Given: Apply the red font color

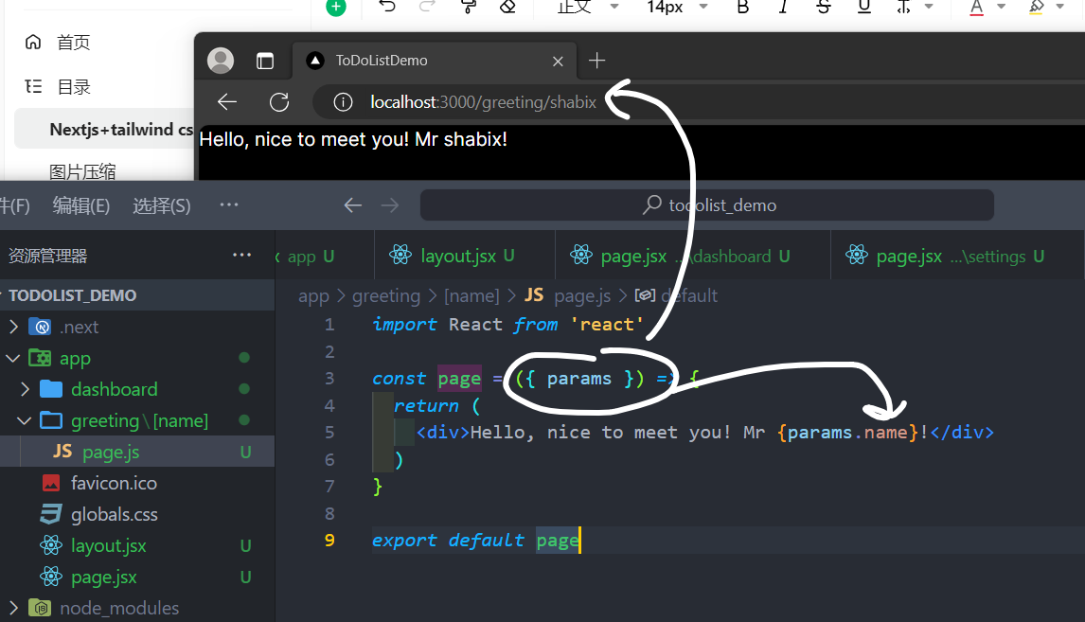Looking at the screenshot, I should (x=976, y=7).
